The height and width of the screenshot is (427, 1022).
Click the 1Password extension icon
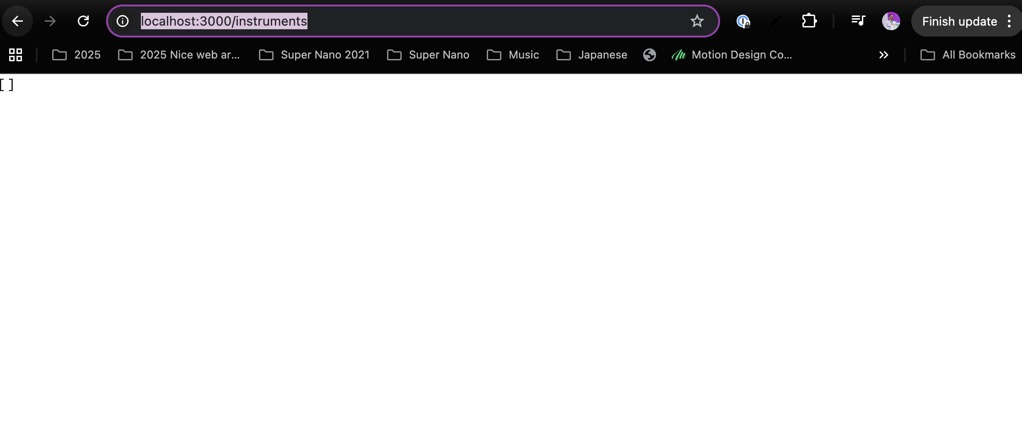point(744,21)
